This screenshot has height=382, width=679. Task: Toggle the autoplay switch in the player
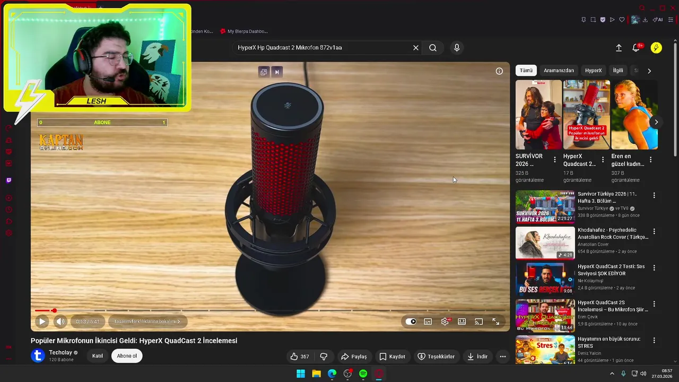coord(411,322)
